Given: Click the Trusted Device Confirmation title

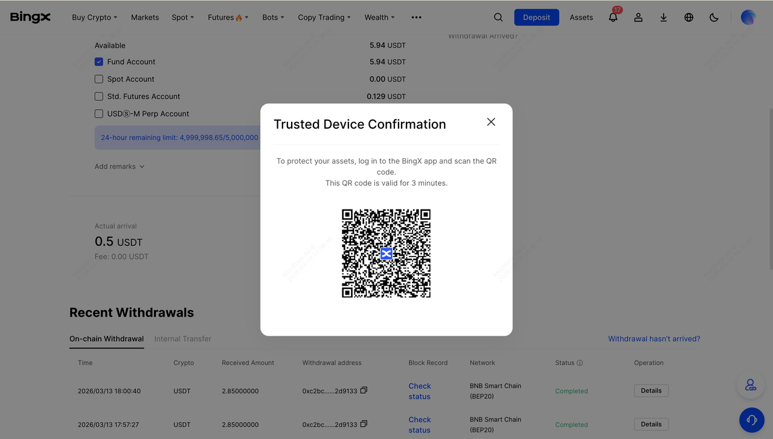Looking at the screenshot, I should (360, 124).
